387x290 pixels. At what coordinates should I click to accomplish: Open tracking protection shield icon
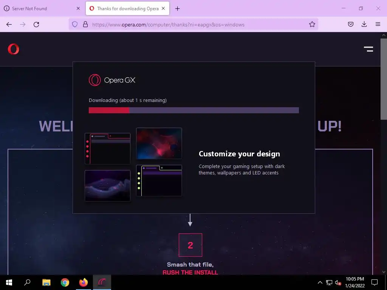pyautogui.click(x=75, y=24)
